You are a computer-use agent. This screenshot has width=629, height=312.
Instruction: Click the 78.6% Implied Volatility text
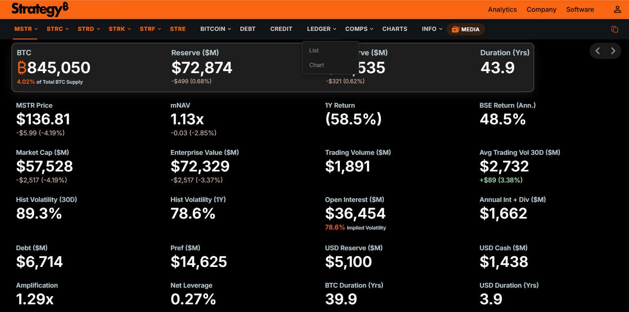click(355, 227)
